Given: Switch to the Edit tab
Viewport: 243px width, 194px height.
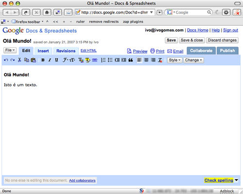Looking at the screenshot, I should (x=26, y=51).
